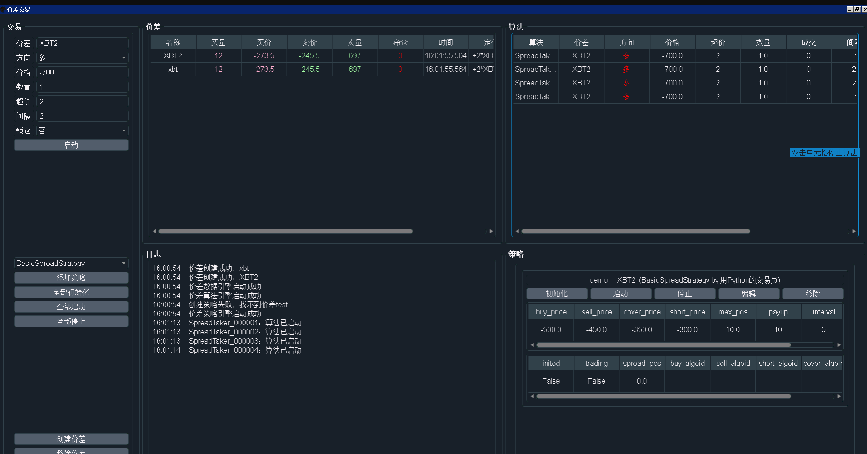867x454 pixels.
Task: Open the BasicSpreadStrategy strategy dropdown
Action: pos(71,263)
